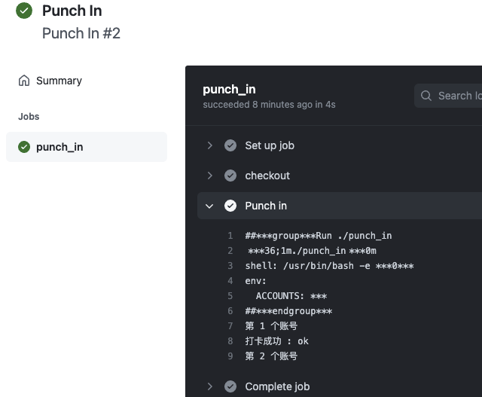Click log text '第 2 个账号'
This screenshot has width=482, height=397.
[271, 356]
